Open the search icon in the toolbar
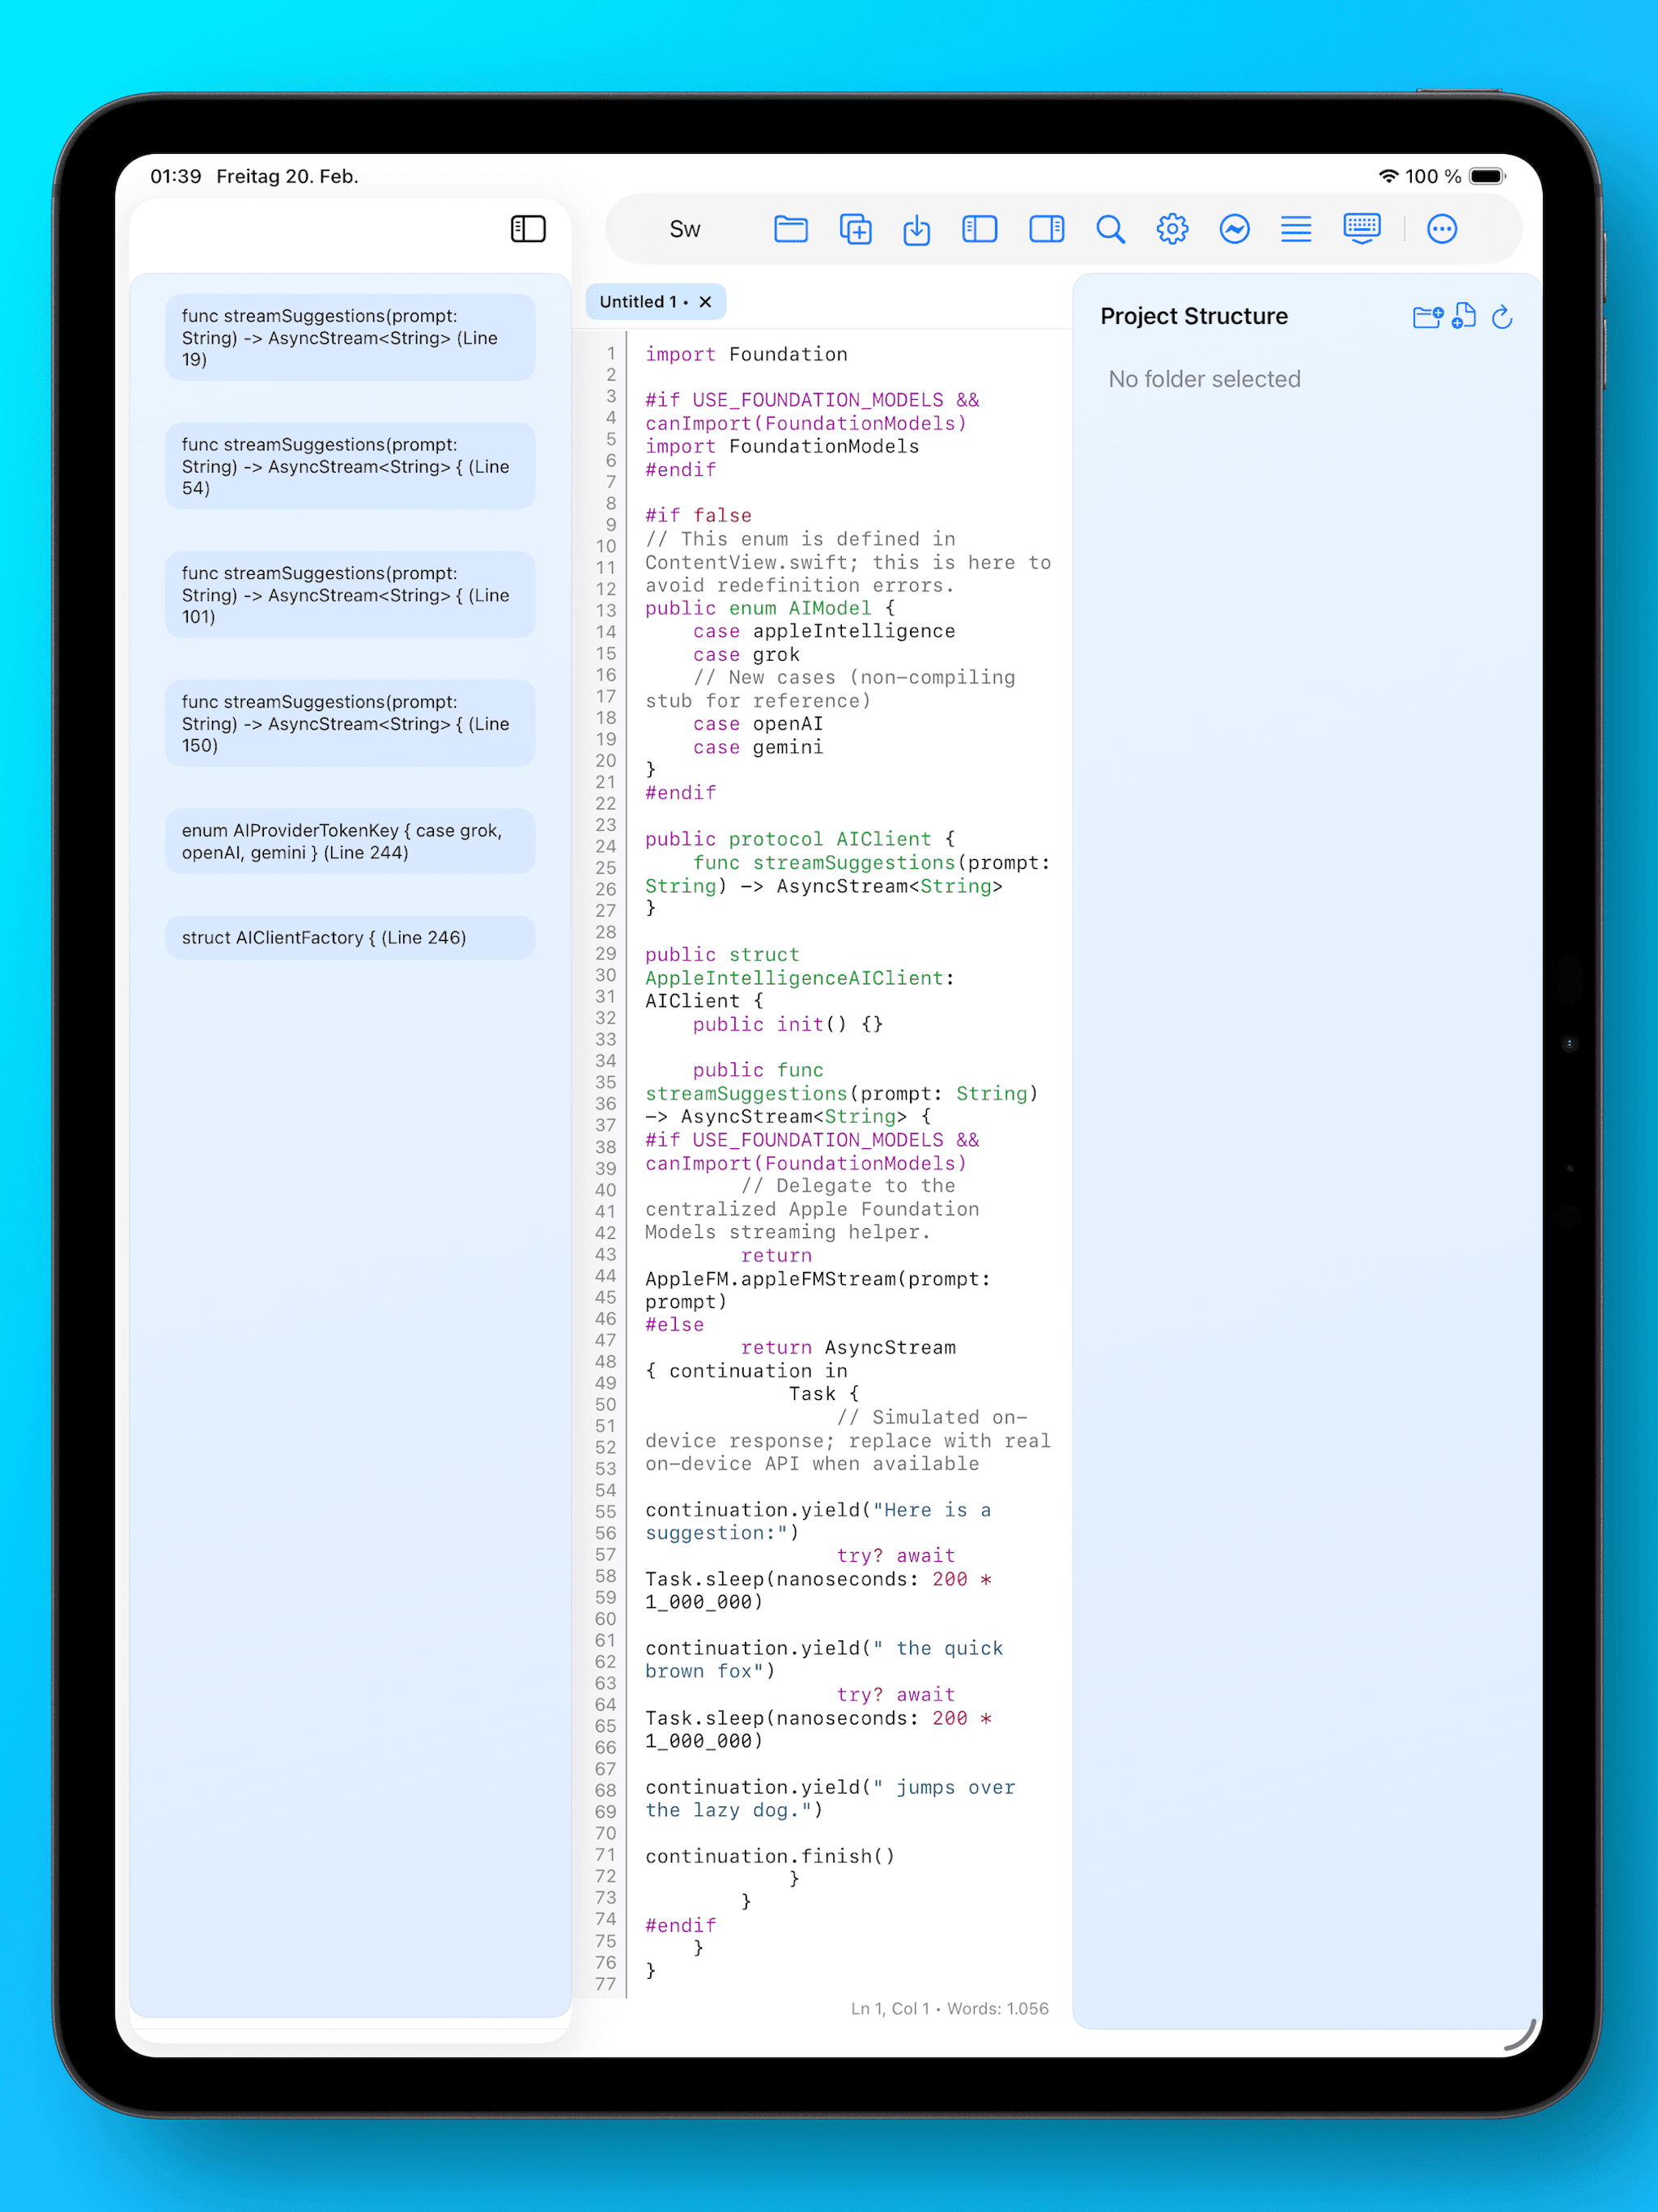Viewport: 1658px width, 2212px height. click(1110, 229)
